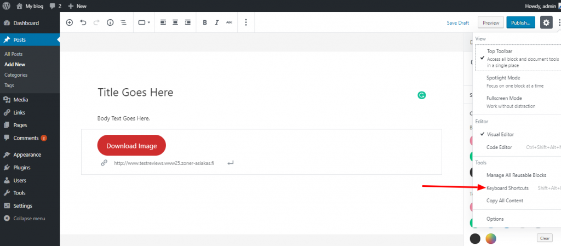Image resolution: width=561 pixels, height=246 pixels.
Task: Click the button URL input field
Action: pos(164,163)
